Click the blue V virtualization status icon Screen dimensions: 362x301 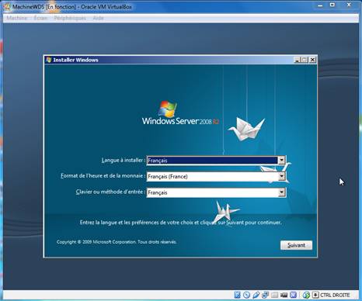293,295
